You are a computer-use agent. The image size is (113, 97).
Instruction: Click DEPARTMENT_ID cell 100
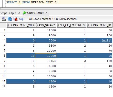tap(99, 35)
